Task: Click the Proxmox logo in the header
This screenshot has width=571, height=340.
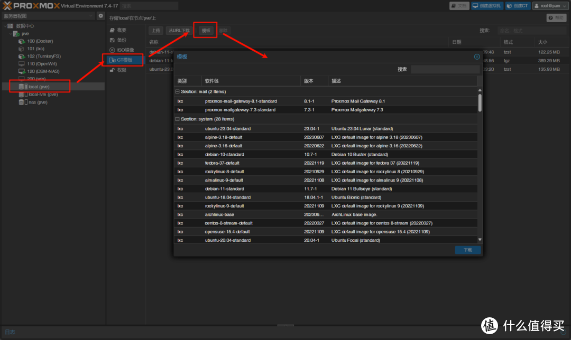Action: coord(31,6)
